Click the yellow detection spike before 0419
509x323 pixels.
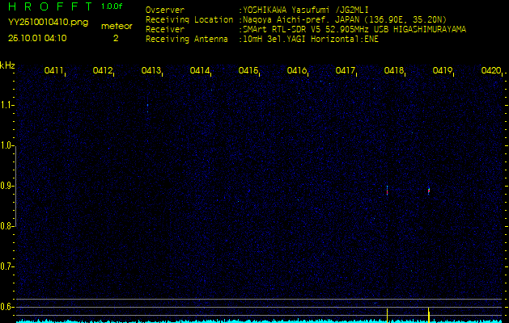pyautogui.click(x=429, y=315)
